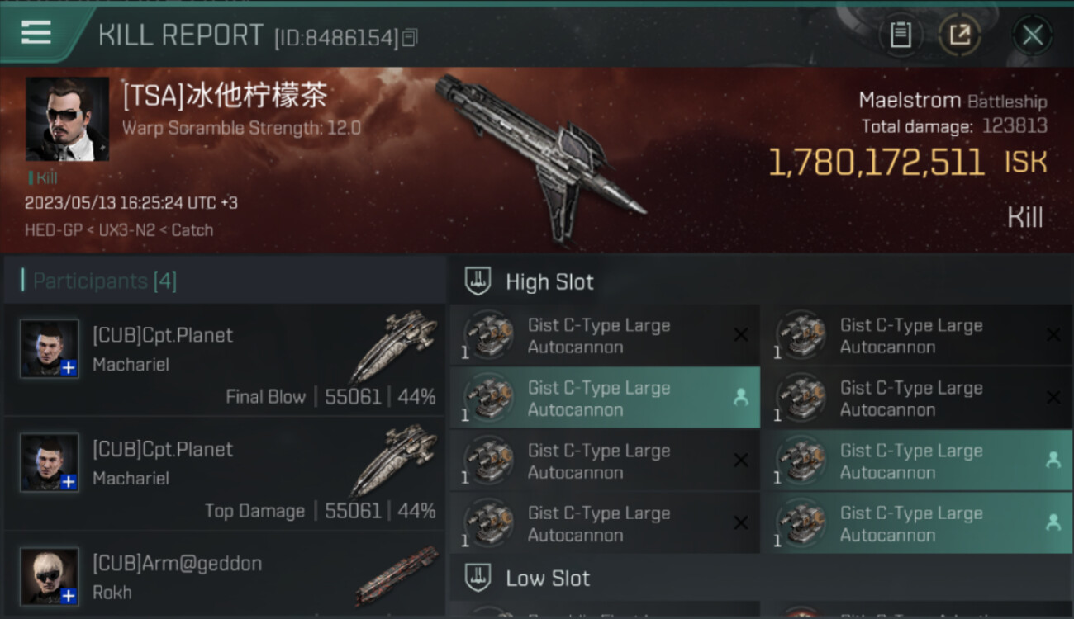Click person icon on bottom-right autocannon
Screen dimensions: 1074x619
coord(1053,522)
